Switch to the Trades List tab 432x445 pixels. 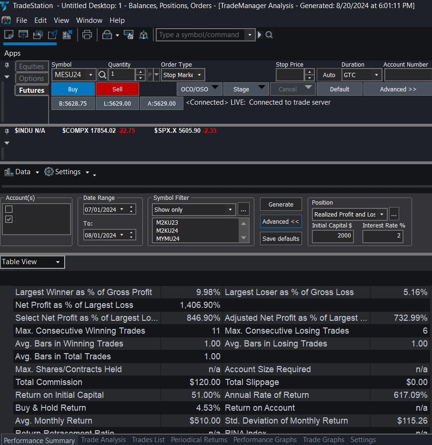tap(148, 440)
